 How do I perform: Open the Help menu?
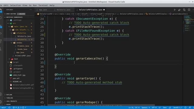(52, 5)
